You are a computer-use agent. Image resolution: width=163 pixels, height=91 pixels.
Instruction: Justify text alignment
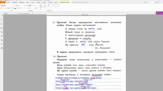(x=37, y=6)
